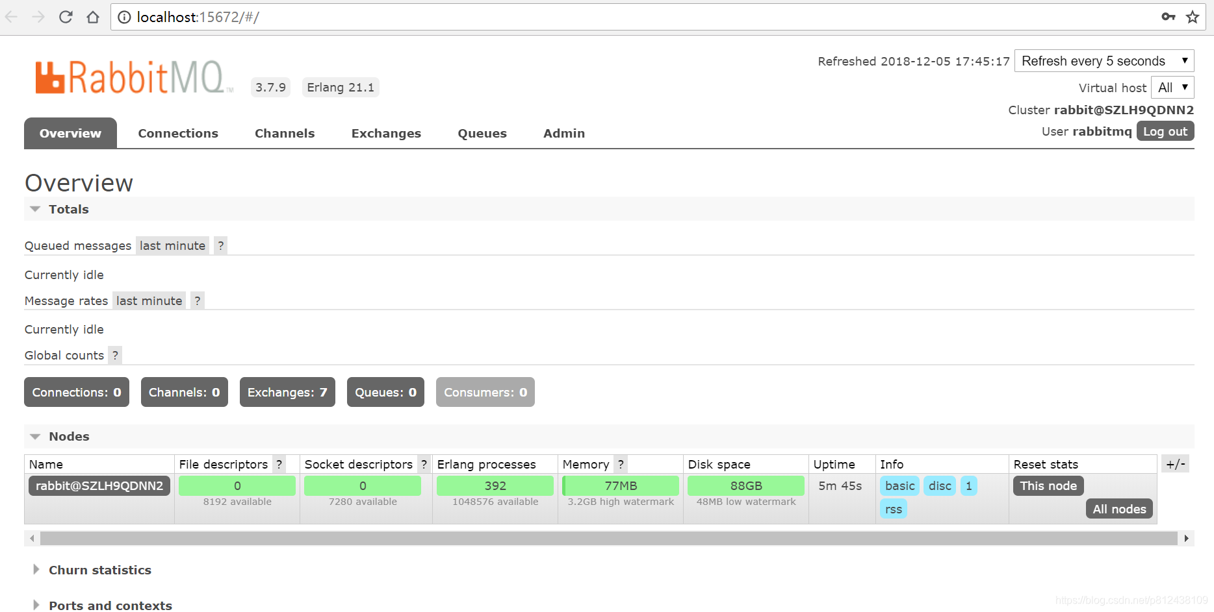Click the 3.7.9 version label
The image size is (1214, 612).
pos(270,87)
